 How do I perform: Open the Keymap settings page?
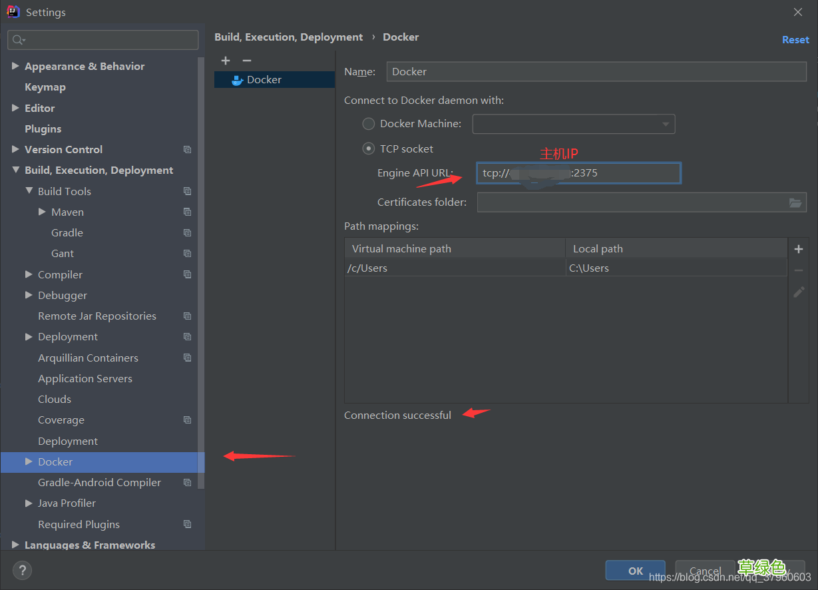point(45,87)
